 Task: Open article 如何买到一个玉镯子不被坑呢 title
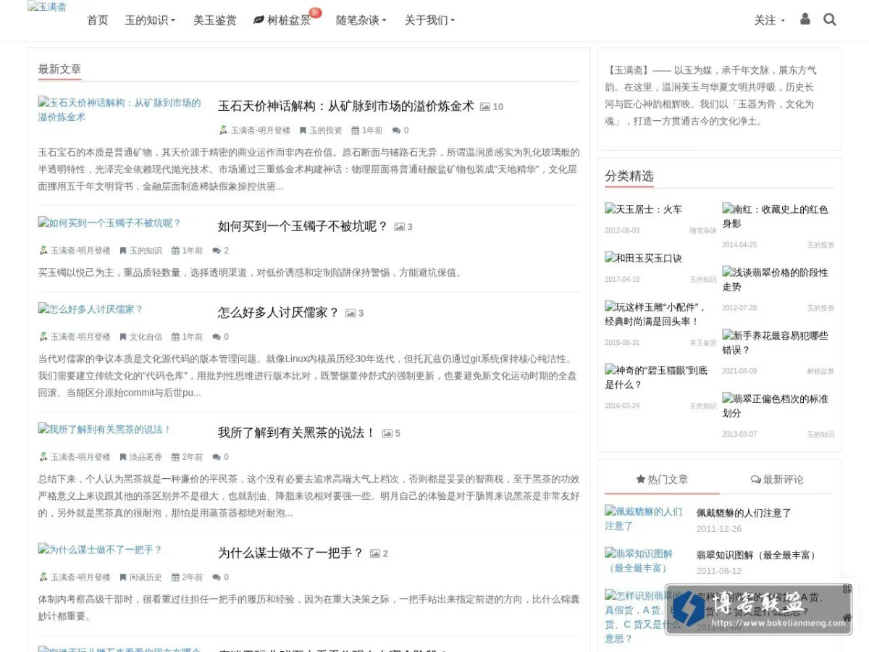point(303,226)
